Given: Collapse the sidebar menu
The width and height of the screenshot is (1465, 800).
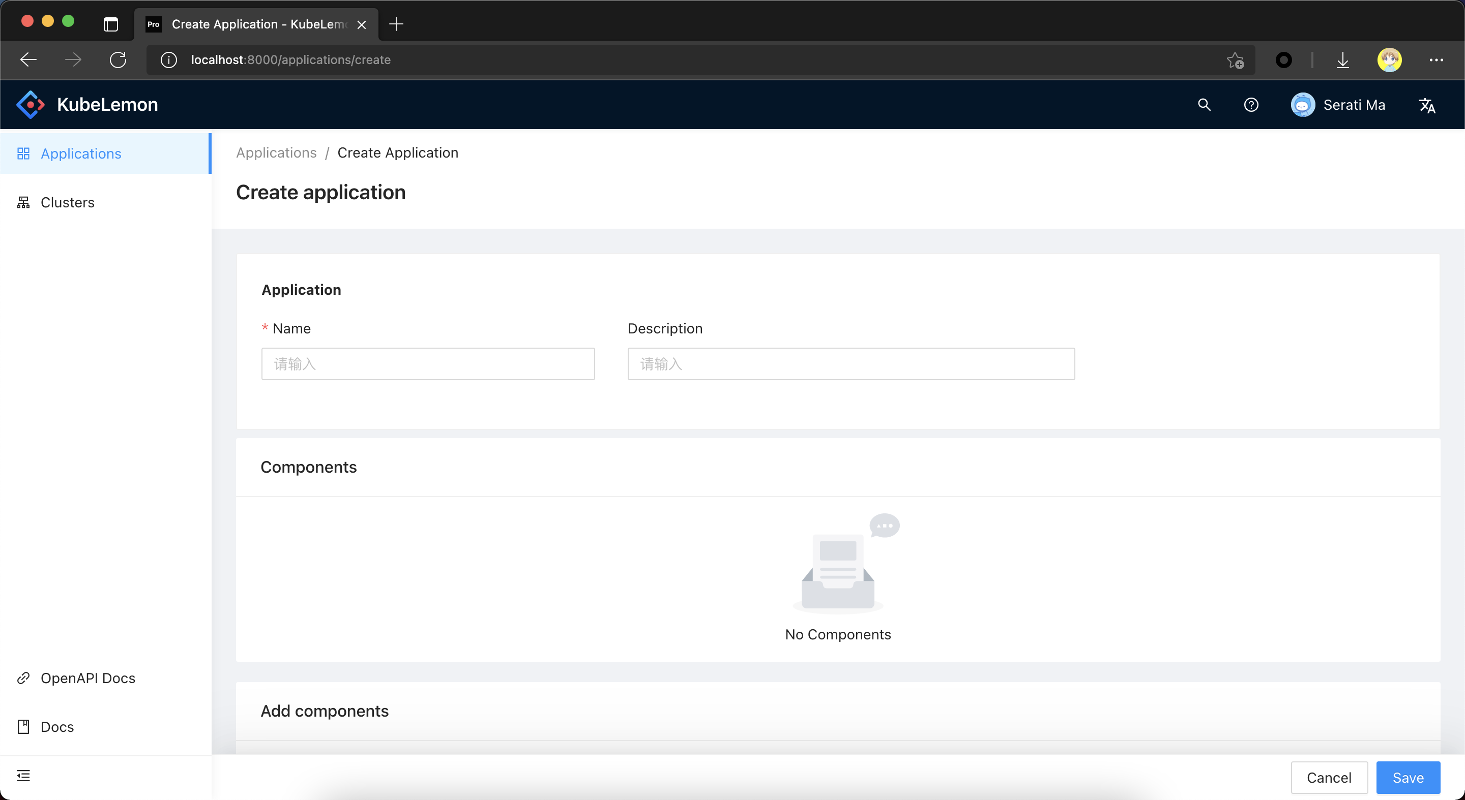Looking at the screenshot, I should coord(23,776).
